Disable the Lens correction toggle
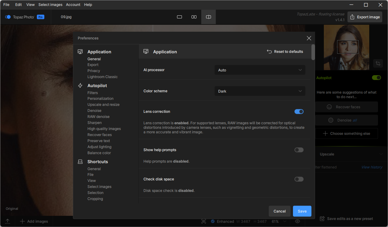 pyautogui.click(x=299, y=112)
